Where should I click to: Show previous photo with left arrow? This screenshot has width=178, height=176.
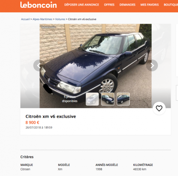(39, 65)
